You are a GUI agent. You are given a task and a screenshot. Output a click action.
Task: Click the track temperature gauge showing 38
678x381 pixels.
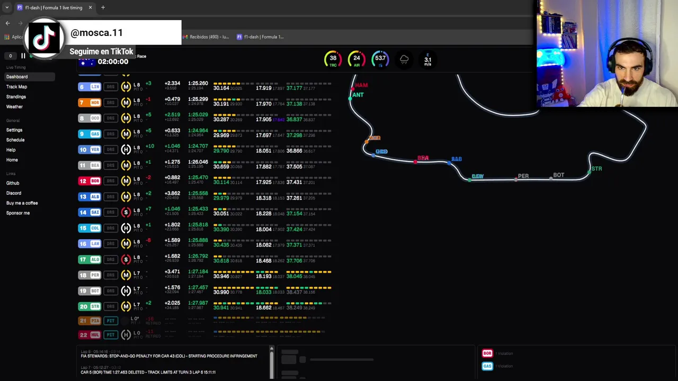point(333,60)
